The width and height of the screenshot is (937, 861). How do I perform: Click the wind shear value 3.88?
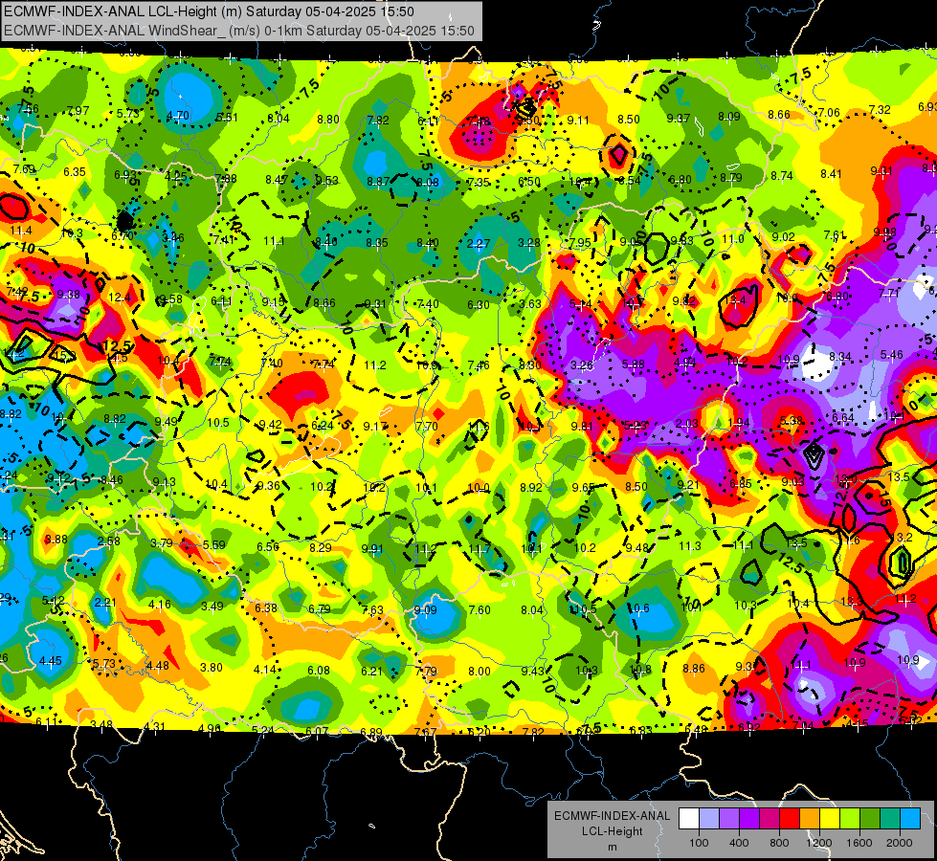[56, 539]
